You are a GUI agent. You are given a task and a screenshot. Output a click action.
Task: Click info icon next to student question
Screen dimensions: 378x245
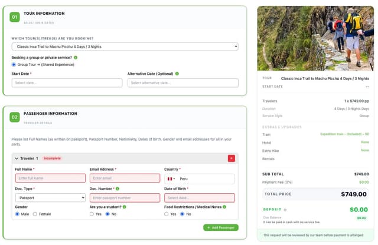(125, 207)
